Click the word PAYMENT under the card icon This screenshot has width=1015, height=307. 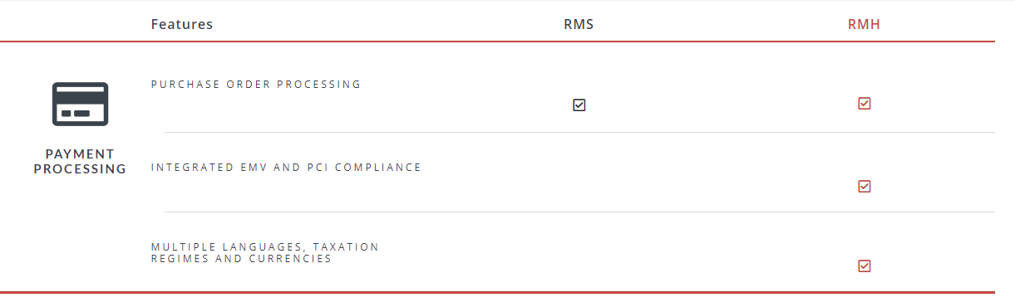coord(80,154)
